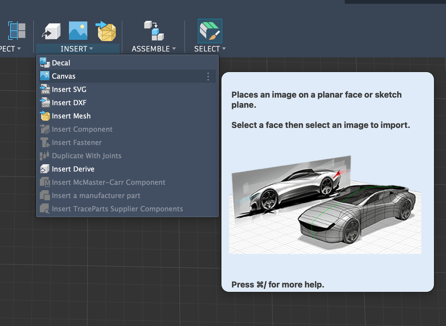This screenshot has height=326, width=446.
Task: Click the Select tool icon
Action: pos(210,31)
